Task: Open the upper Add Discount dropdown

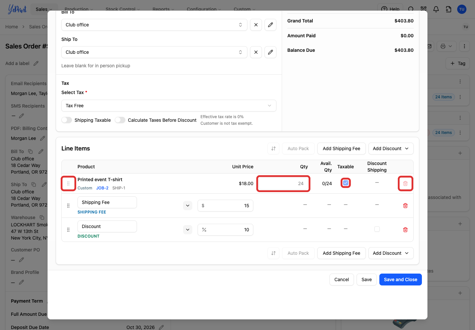Action: tap(391, 148)
